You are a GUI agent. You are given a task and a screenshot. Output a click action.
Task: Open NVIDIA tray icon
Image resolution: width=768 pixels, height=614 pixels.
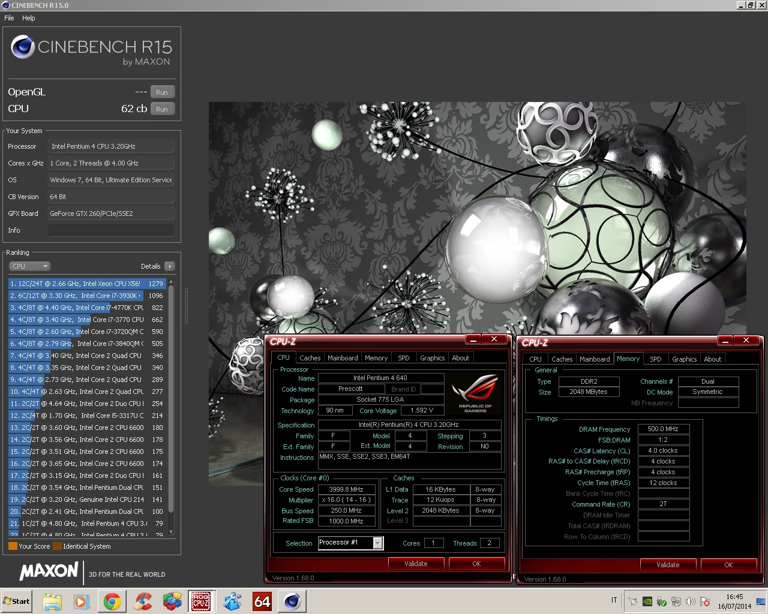(647, 601)
